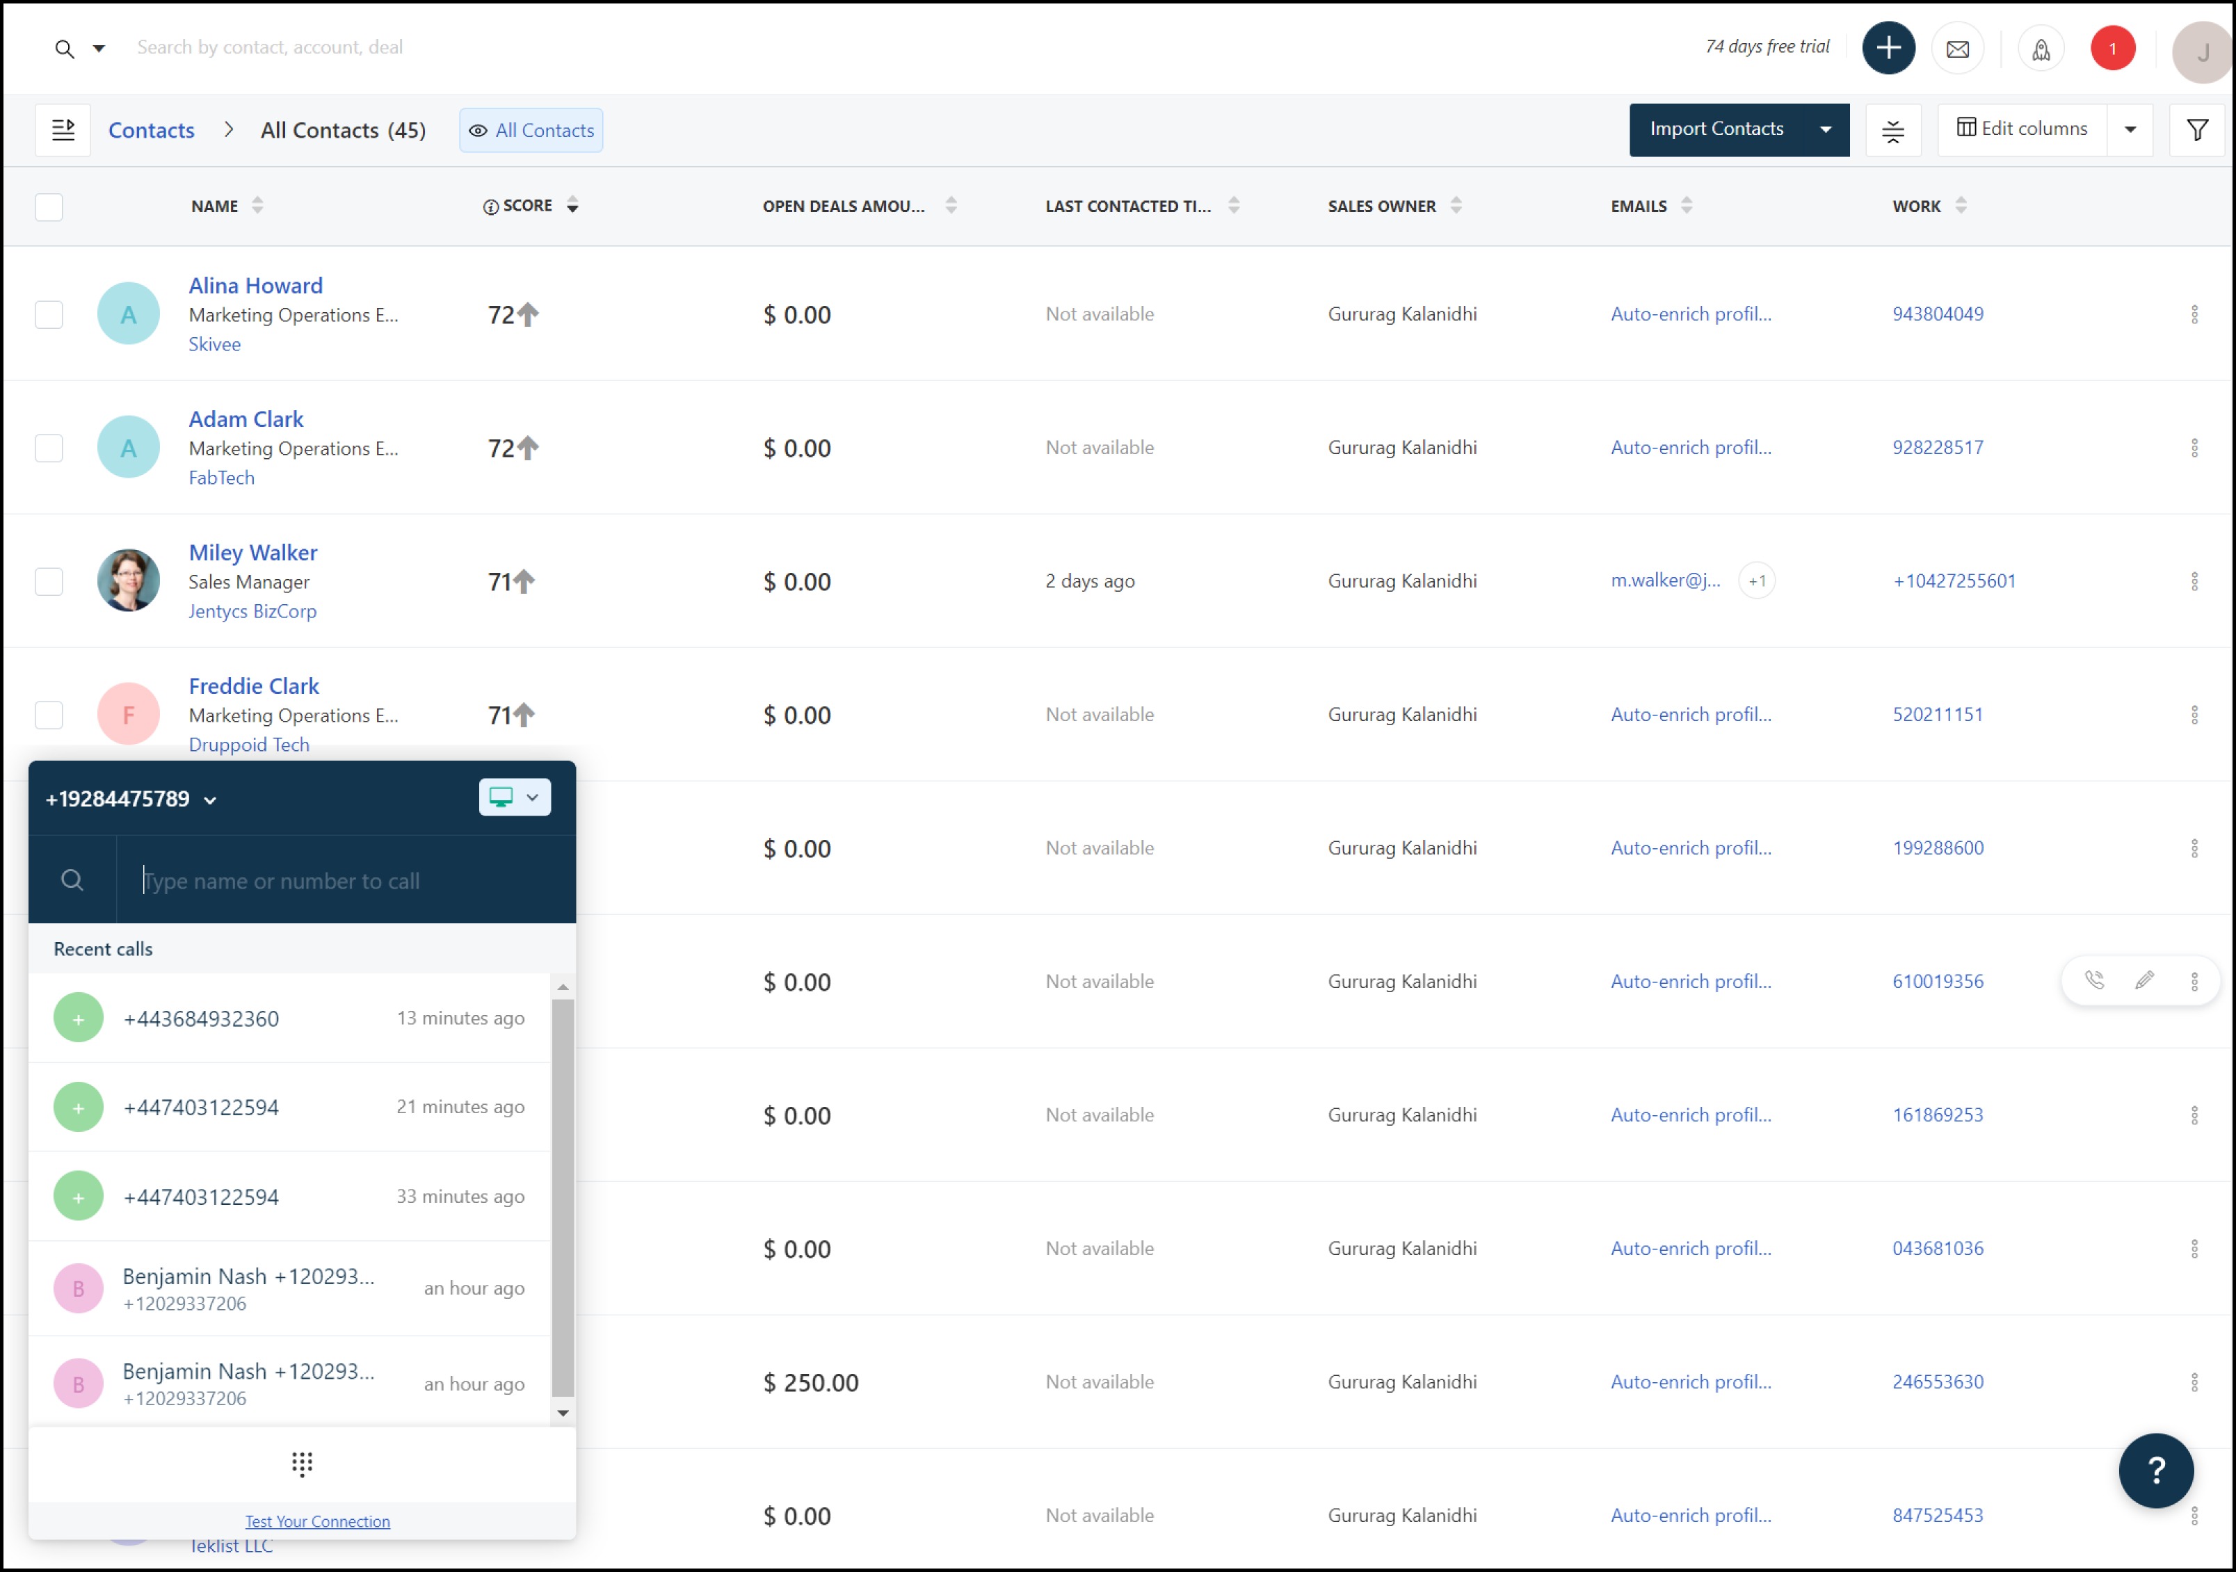Tick the checkbox for Miley Walker
The image size is (2236, 1572).
point(49,581)
